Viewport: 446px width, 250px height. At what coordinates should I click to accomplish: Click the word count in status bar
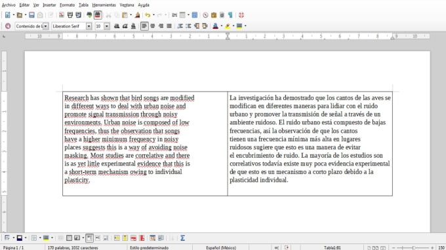click(x=73, y=248)
